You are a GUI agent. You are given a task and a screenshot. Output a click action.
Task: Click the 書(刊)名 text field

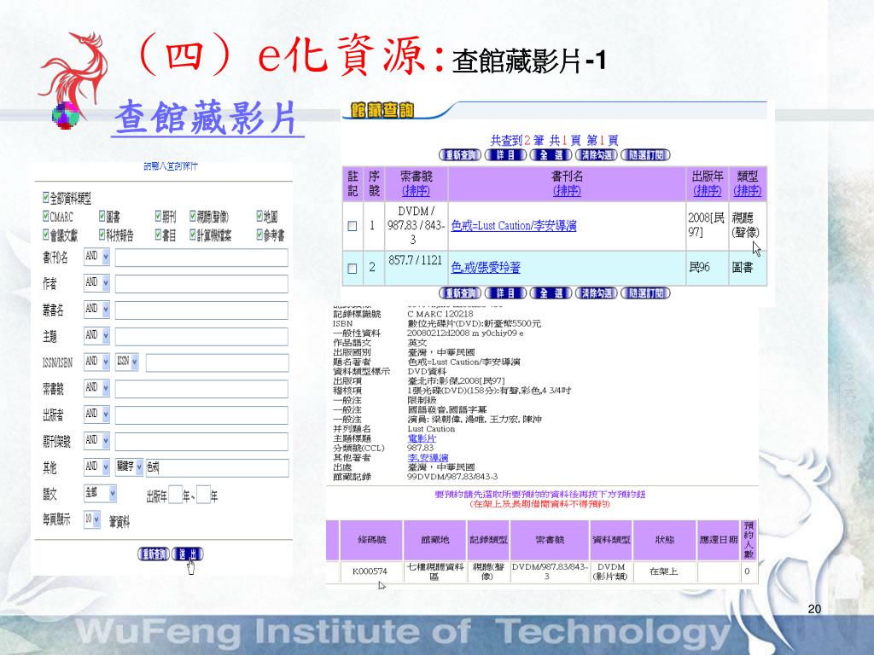201,258
